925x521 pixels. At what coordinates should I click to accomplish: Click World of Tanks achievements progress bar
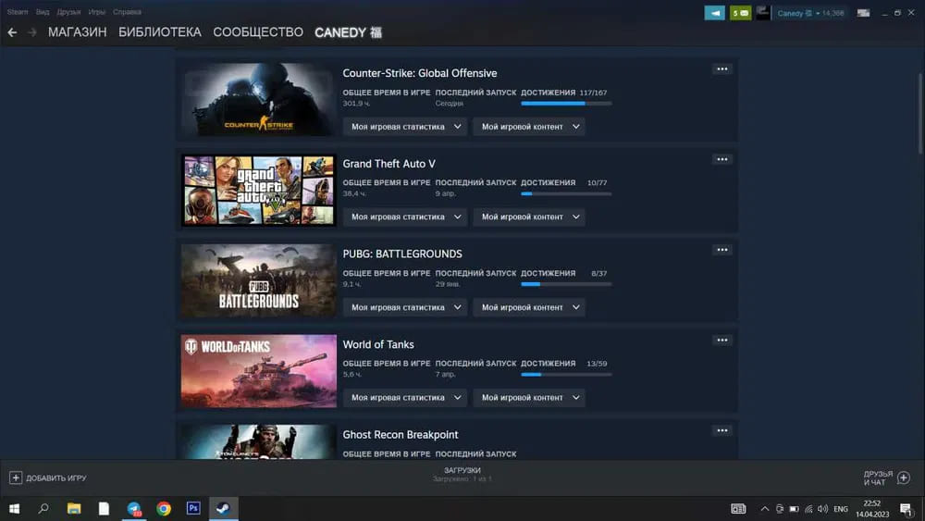click(566, 374)
